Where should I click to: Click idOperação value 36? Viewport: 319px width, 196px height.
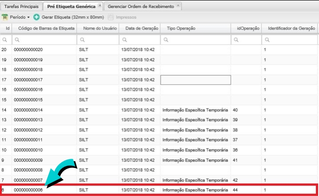236,150
